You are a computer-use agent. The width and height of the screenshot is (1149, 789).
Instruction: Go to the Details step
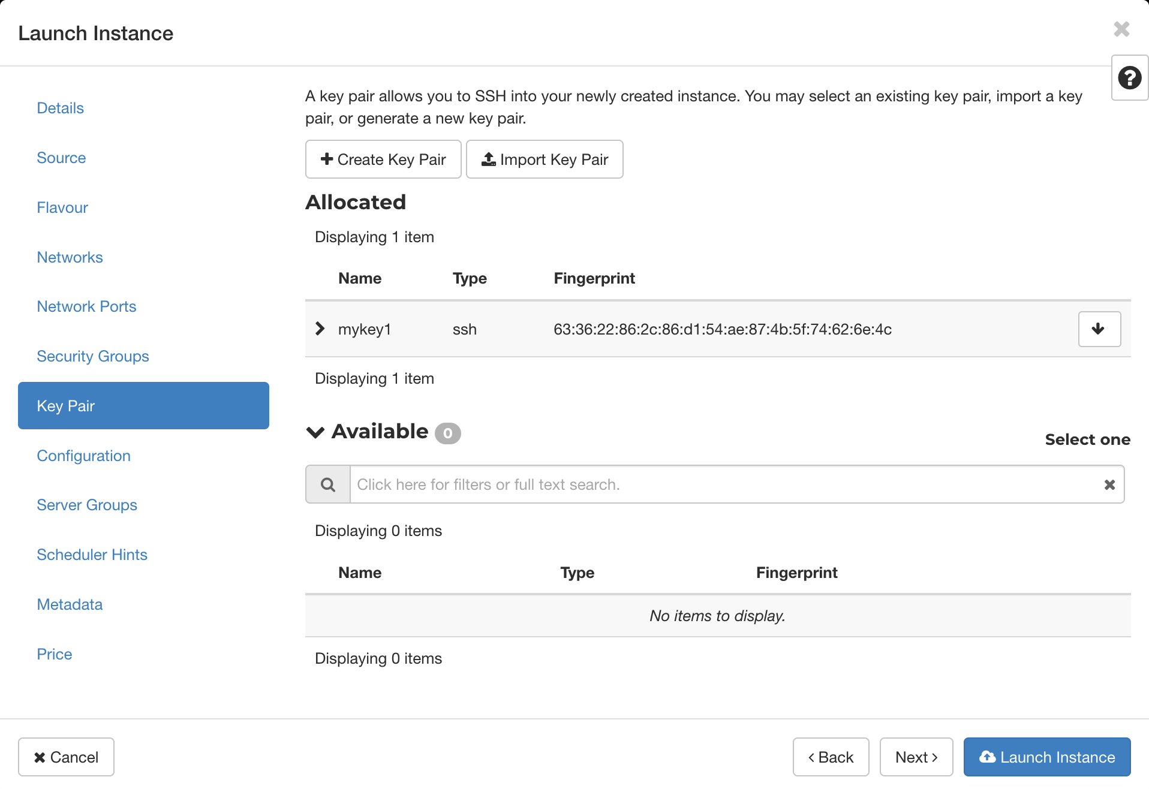pos(60,108)
